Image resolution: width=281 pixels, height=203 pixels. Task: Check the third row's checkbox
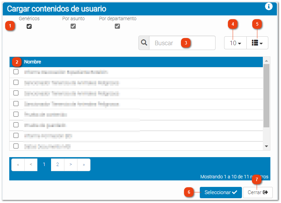tap(16, 93)
